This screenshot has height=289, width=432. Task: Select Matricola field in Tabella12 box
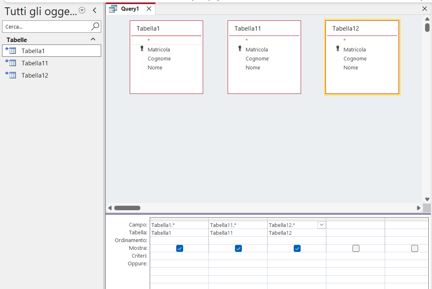[354, 50]
